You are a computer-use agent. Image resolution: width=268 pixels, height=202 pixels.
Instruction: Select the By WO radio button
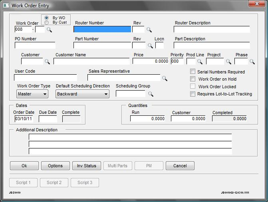(46, 18)
